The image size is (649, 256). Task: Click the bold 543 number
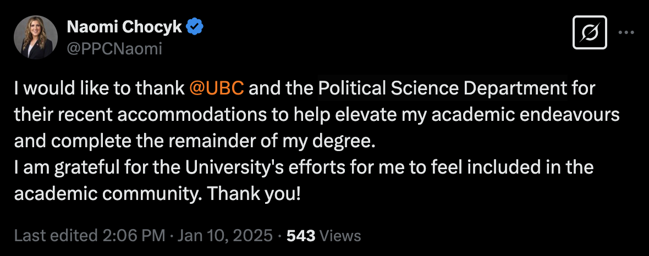coord(301,236)
